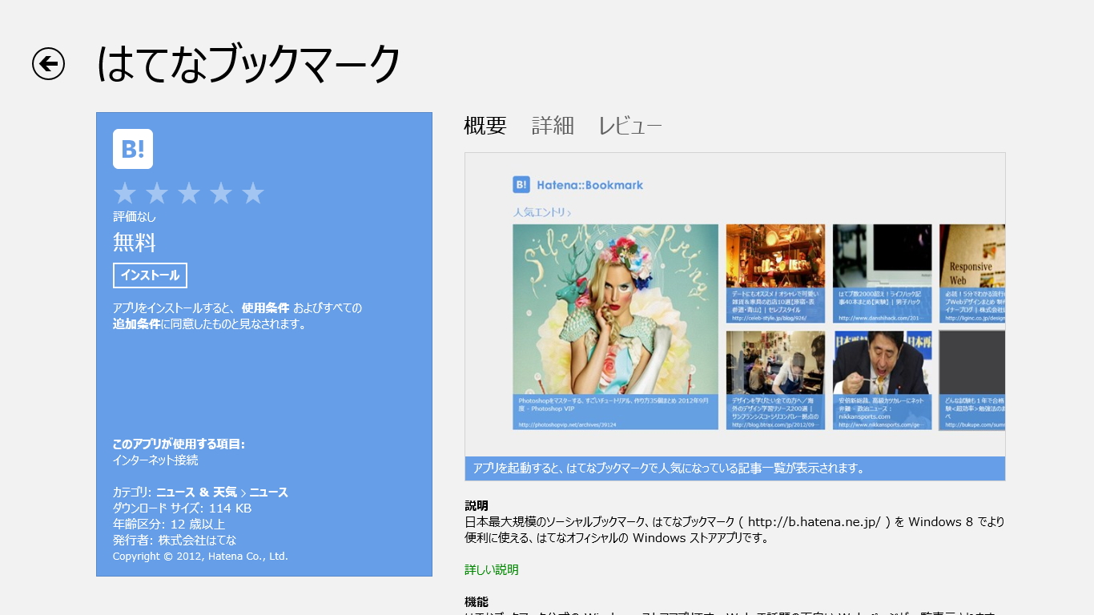Select the 概要 tab
Viewport: 1094px width, 615px height.
pyautogui.click(x=485, y=126)
